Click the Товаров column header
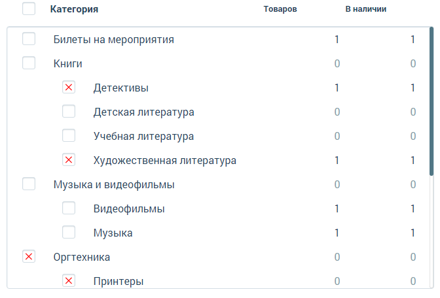This screenshot has width=440, height=298. tap(280, 10)
